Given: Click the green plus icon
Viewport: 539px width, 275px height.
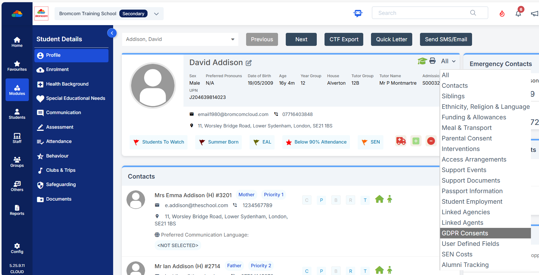Looking at the screenshot, I should [x=416, y=141].
